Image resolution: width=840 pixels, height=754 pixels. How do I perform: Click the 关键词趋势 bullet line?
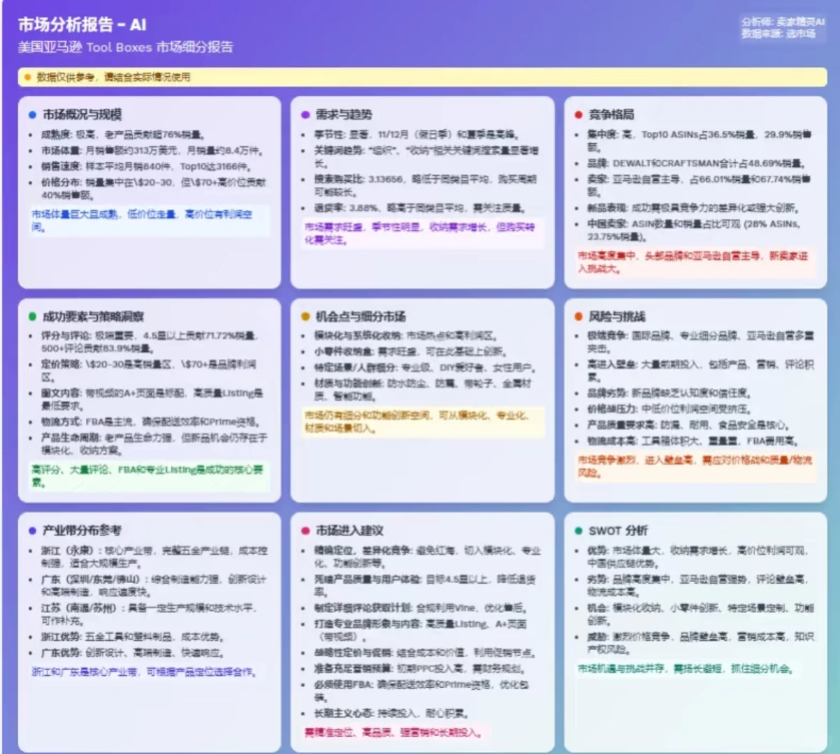click(426, 156)
